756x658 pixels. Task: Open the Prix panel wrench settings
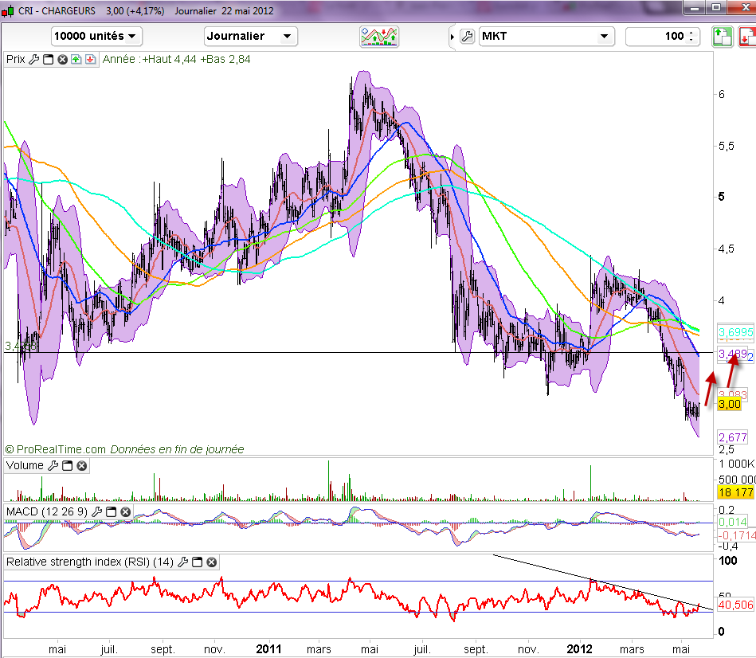[x=33, y=59]
